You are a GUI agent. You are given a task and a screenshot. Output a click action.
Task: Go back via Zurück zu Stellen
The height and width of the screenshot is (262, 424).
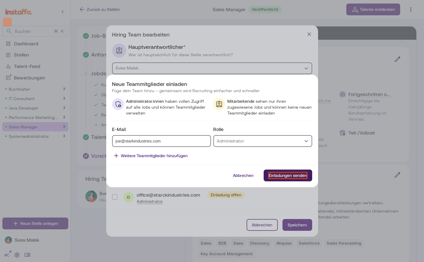[99, 9]
